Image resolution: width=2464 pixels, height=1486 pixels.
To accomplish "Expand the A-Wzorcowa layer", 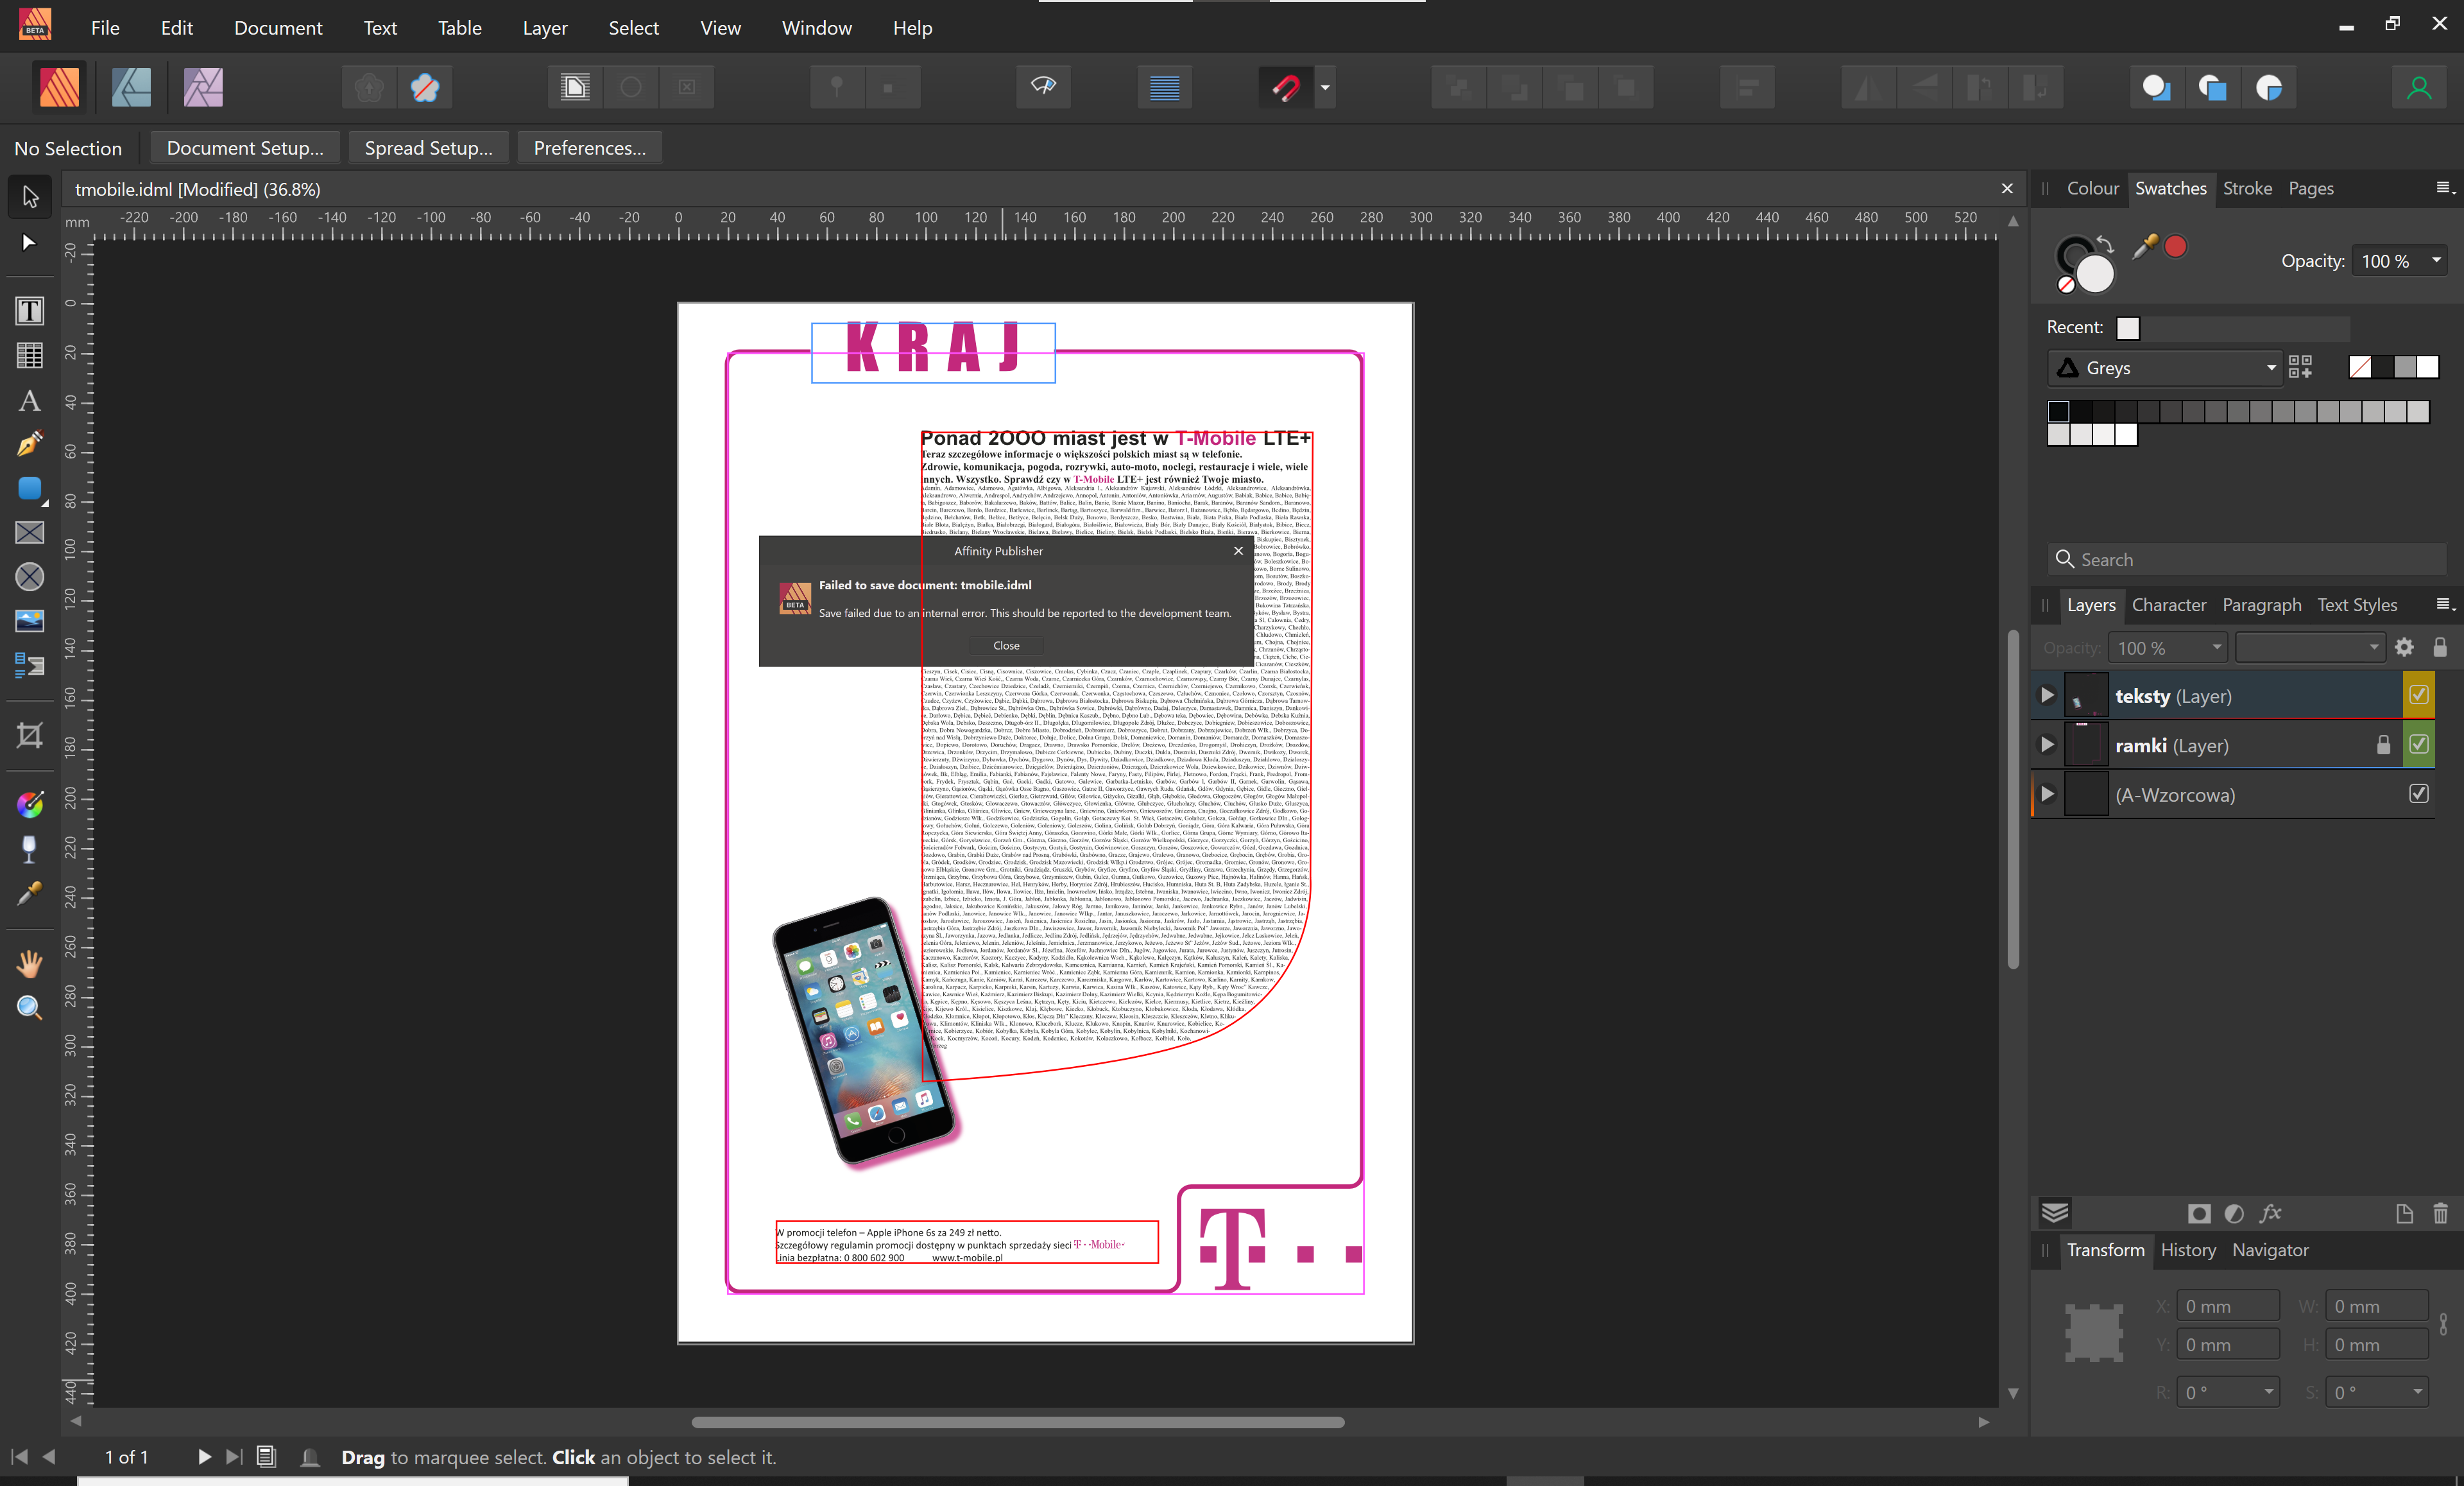I will pos(2047,793).
